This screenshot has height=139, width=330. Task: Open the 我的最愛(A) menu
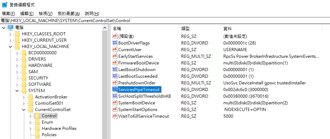[69, 14]
